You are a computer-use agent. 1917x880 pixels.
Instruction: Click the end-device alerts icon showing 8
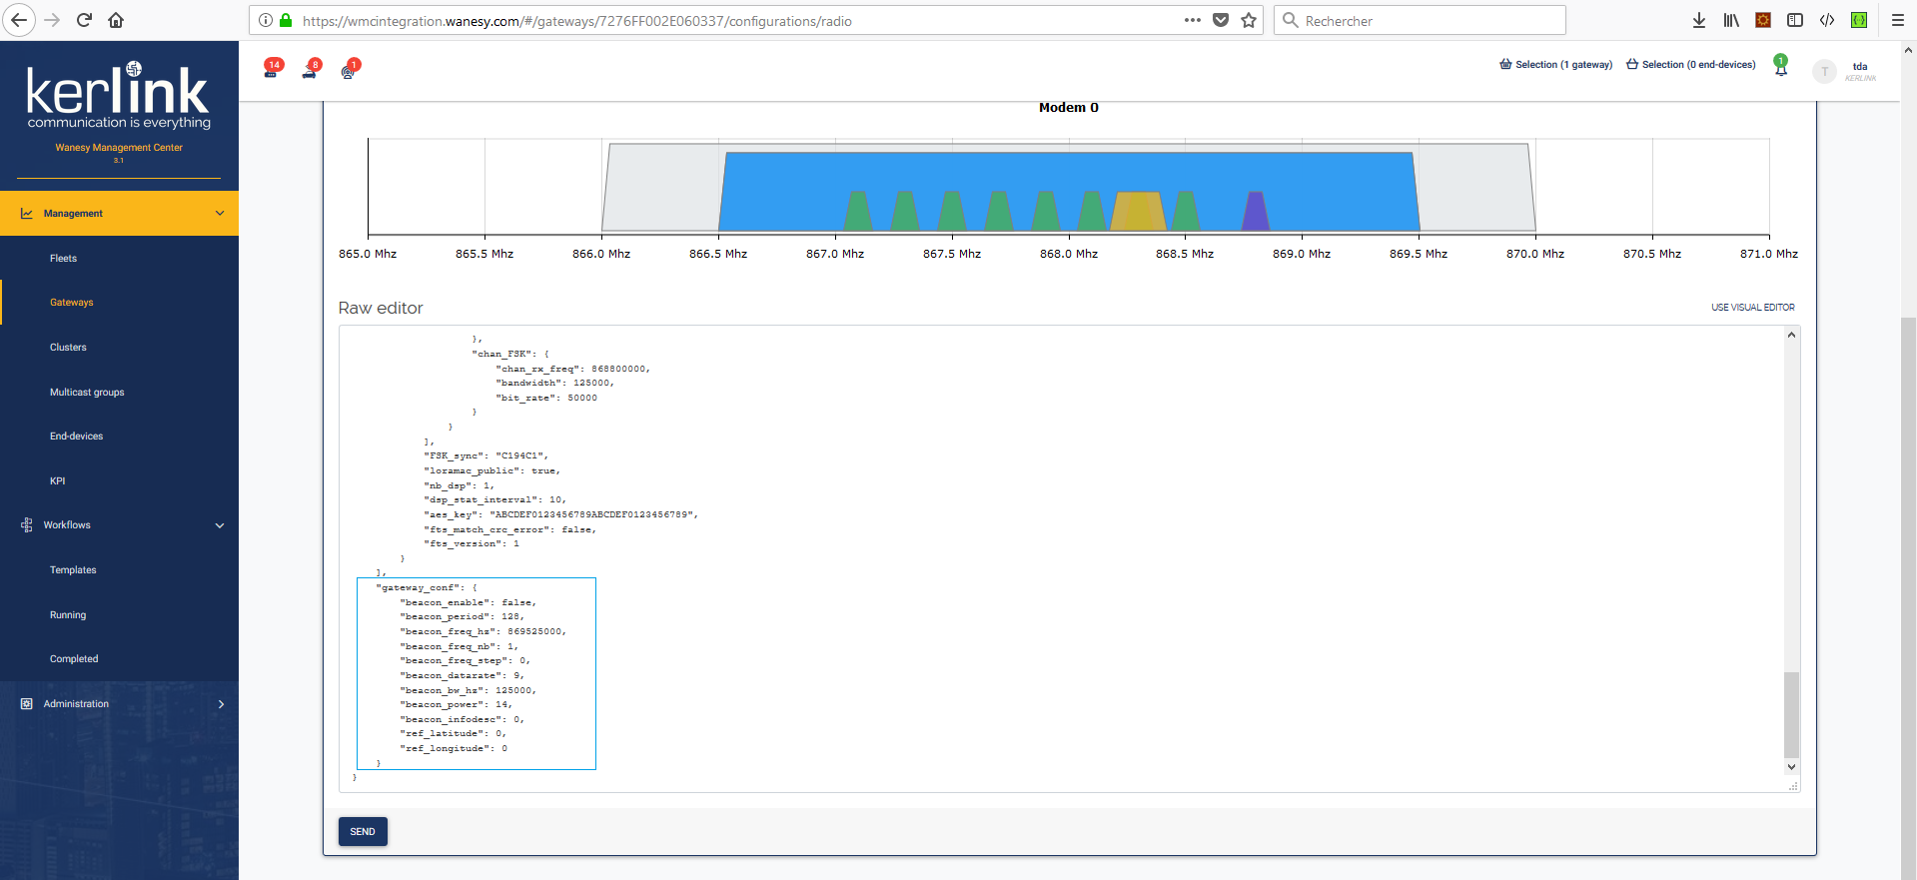click(x=310, y=69)
